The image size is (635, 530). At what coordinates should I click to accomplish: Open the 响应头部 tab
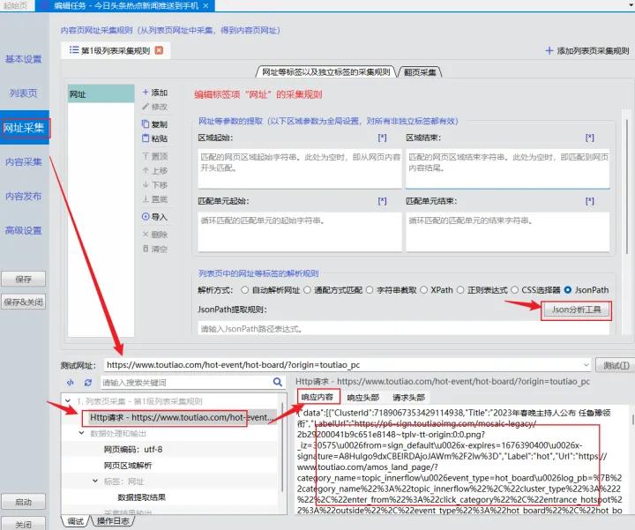coord(362,398)
